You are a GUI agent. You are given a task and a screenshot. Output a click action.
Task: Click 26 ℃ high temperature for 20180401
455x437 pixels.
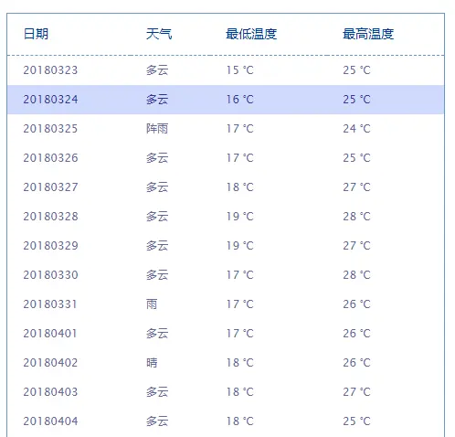click(x=356, y=334)
